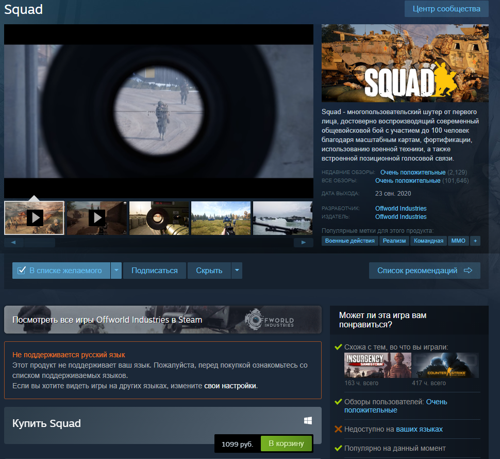Open publisher link Offworld Industries
500x459 pixels.
coord(401,216)
